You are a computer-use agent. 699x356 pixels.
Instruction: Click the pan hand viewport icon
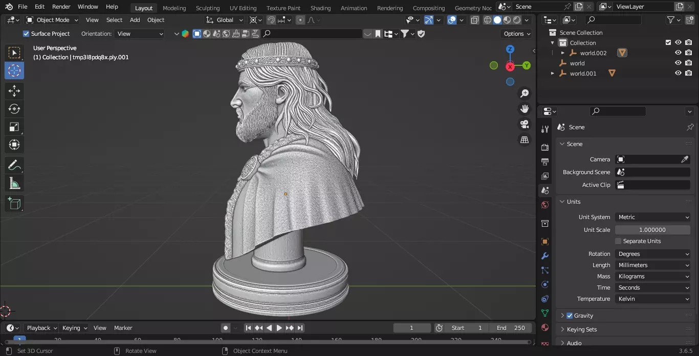[x=525, y=109]
